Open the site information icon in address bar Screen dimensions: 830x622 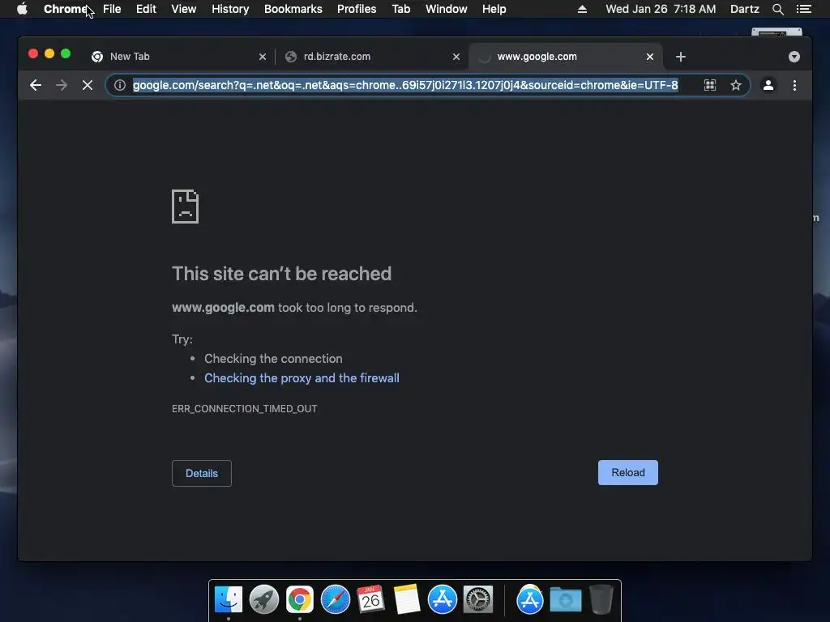120,85
